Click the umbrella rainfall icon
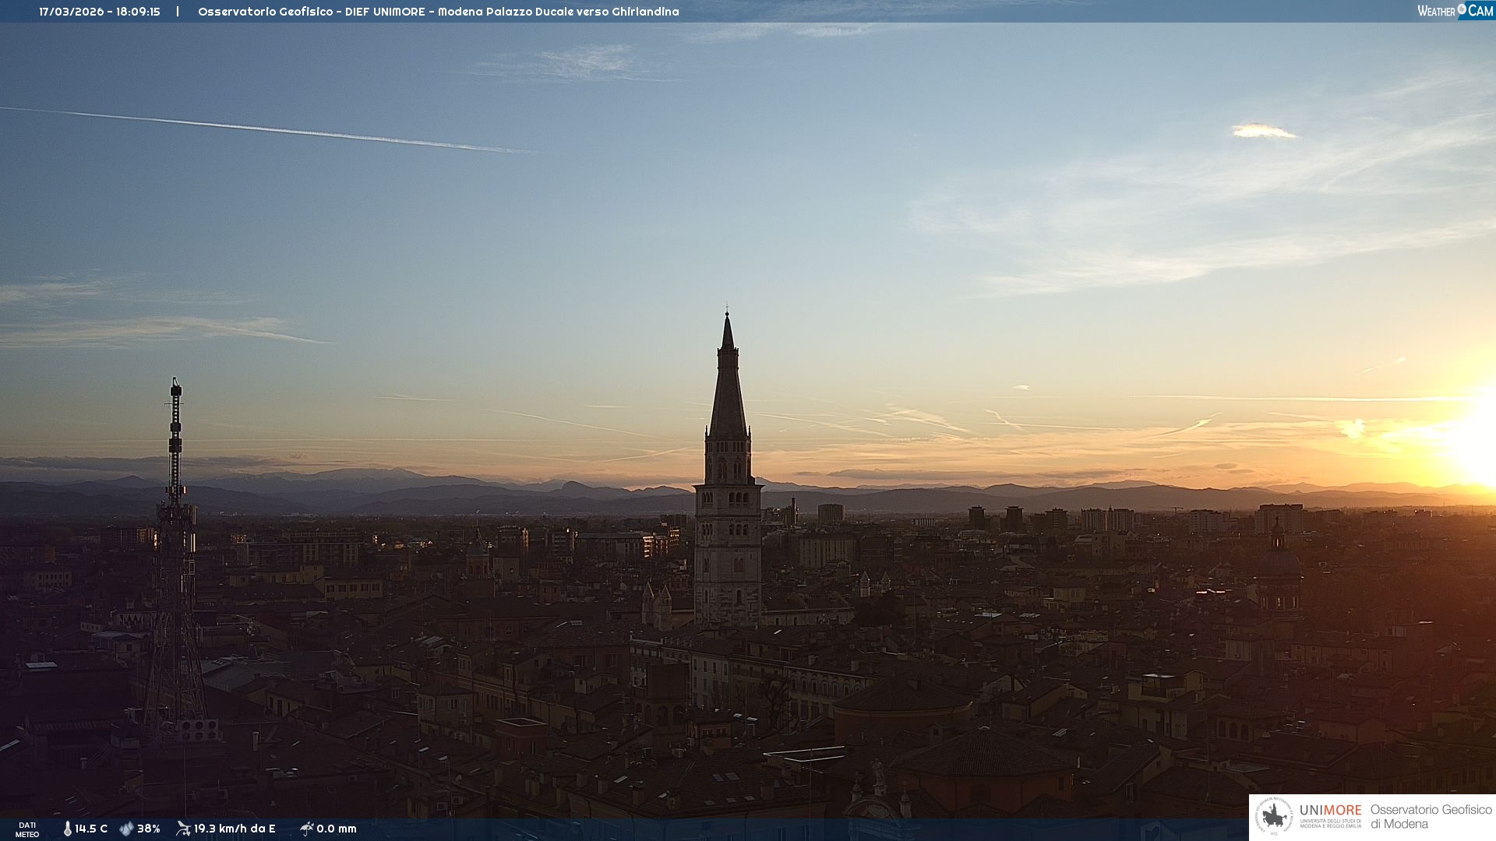This screenshot has width=1496, height=841. click(x=306, y=829)
